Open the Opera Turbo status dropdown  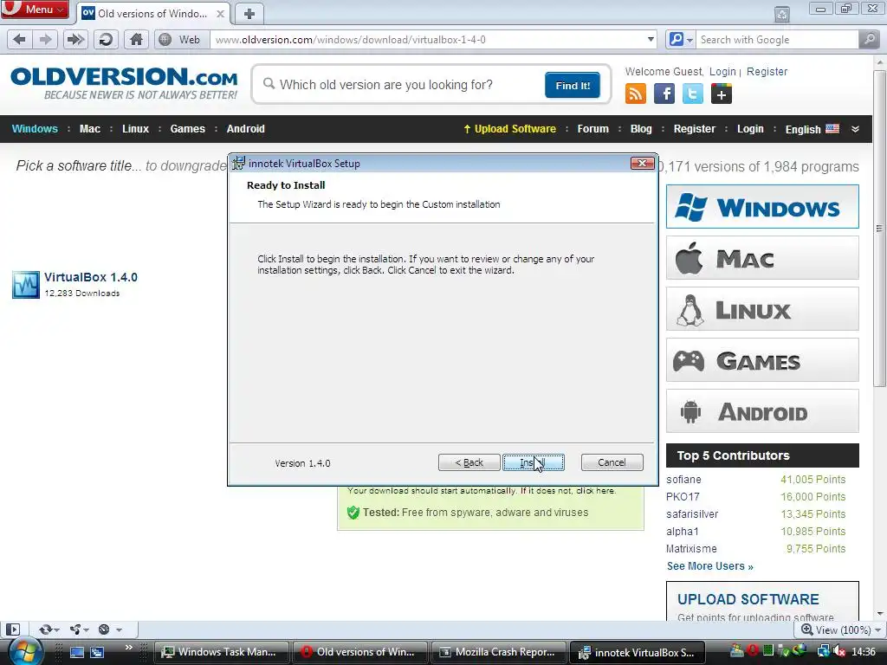pos(110,629)
